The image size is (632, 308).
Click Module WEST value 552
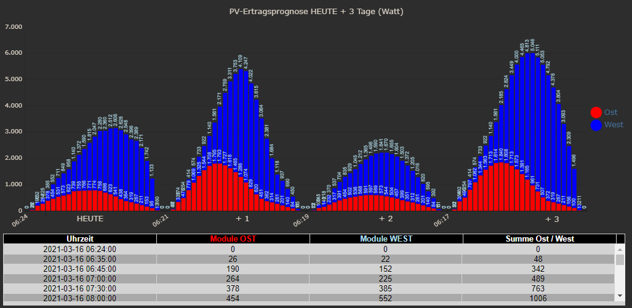(x=386, y=298)
